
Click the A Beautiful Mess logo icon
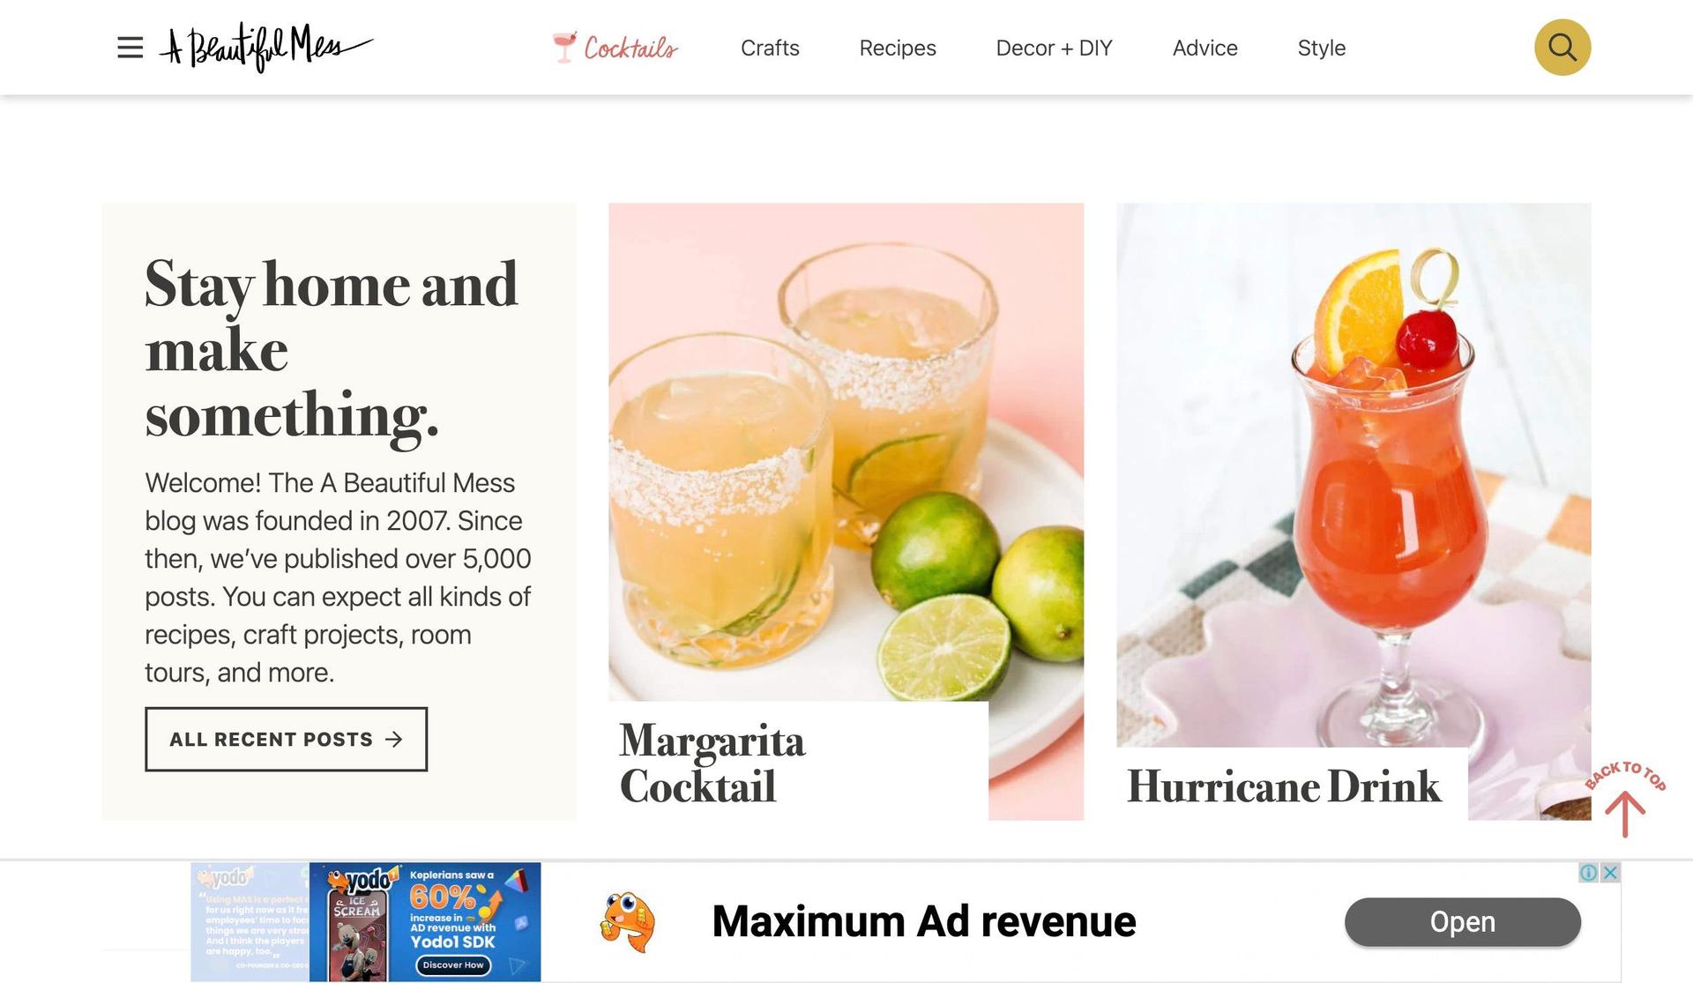click(267, 47)
